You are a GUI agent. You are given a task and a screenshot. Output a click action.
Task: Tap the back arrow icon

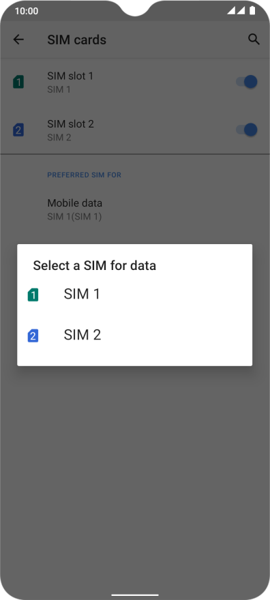click(18, 40)
